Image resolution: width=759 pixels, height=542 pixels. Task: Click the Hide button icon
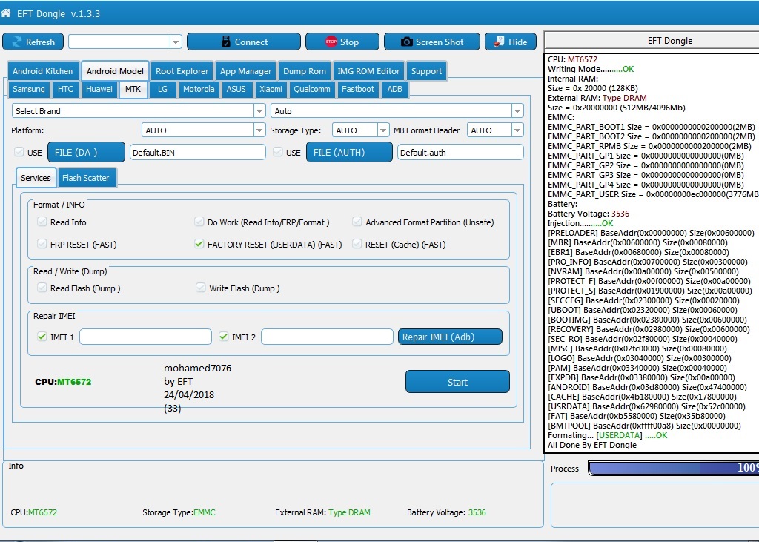(x=499, y=42)
